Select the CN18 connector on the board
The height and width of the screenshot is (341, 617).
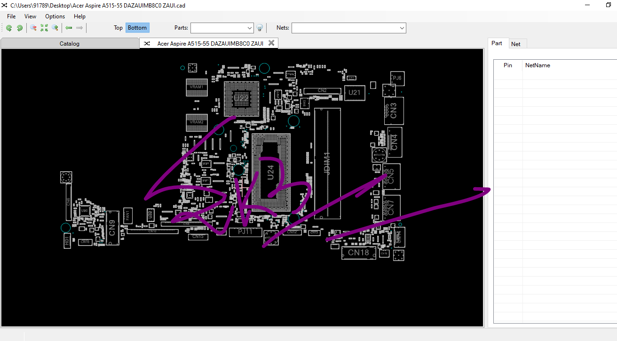point(358,253)
